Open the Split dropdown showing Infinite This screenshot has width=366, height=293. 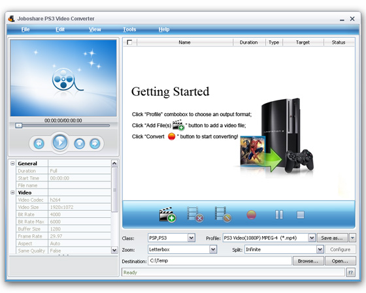click(x=320, y=249)
